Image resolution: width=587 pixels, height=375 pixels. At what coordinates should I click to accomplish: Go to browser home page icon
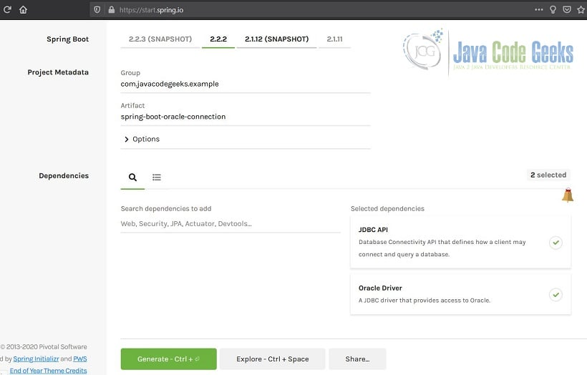pyautogui.click(x=23, y=9)
